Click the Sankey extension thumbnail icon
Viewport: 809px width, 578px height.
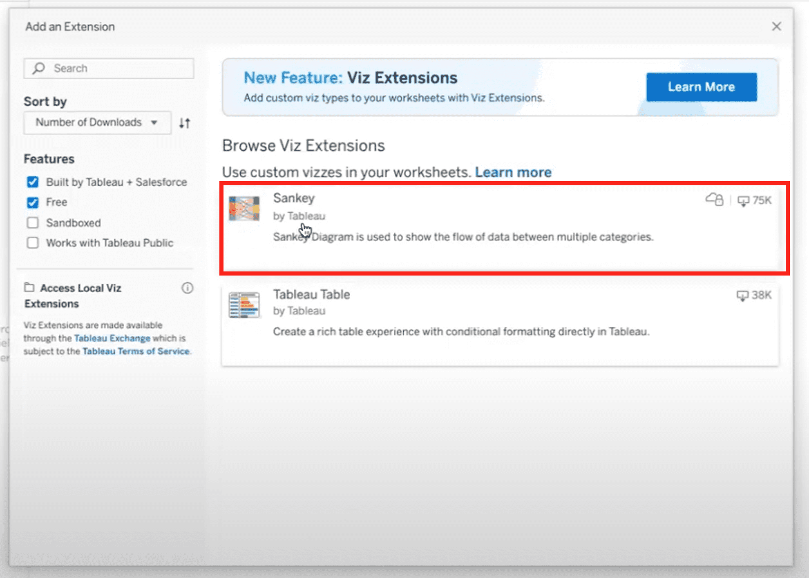(244, 209)
